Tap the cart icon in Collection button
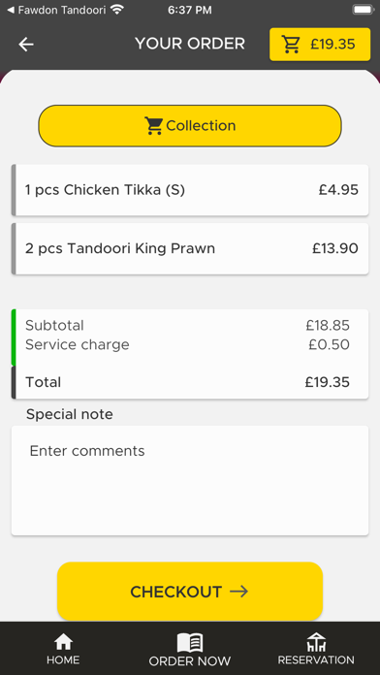The image size is (380, 675). [153, 126]
